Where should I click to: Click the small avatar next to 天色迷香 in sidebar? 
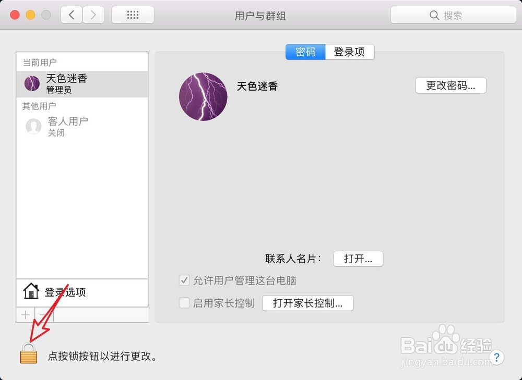(x=32, y=83)
